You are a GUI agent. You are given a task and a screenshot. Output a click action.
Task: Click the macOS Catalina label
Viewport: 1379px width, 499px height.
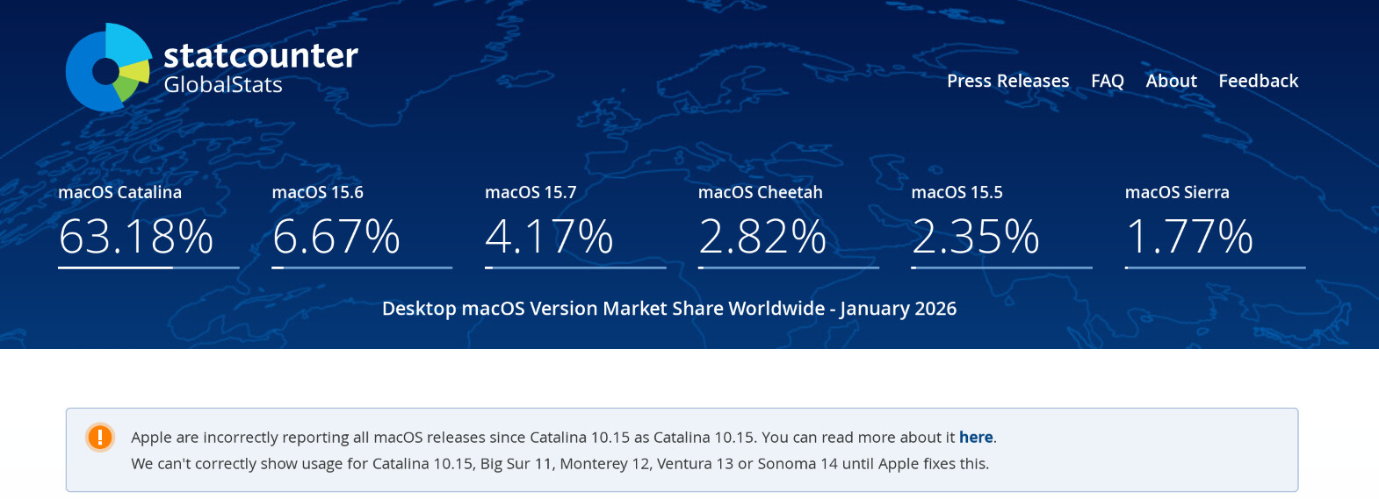(119, 192)
